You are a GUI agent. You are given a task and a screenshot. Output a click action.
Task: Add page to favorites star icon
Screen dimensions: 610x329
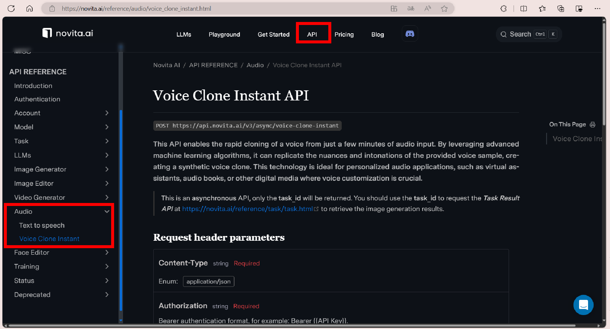[444, 9]
